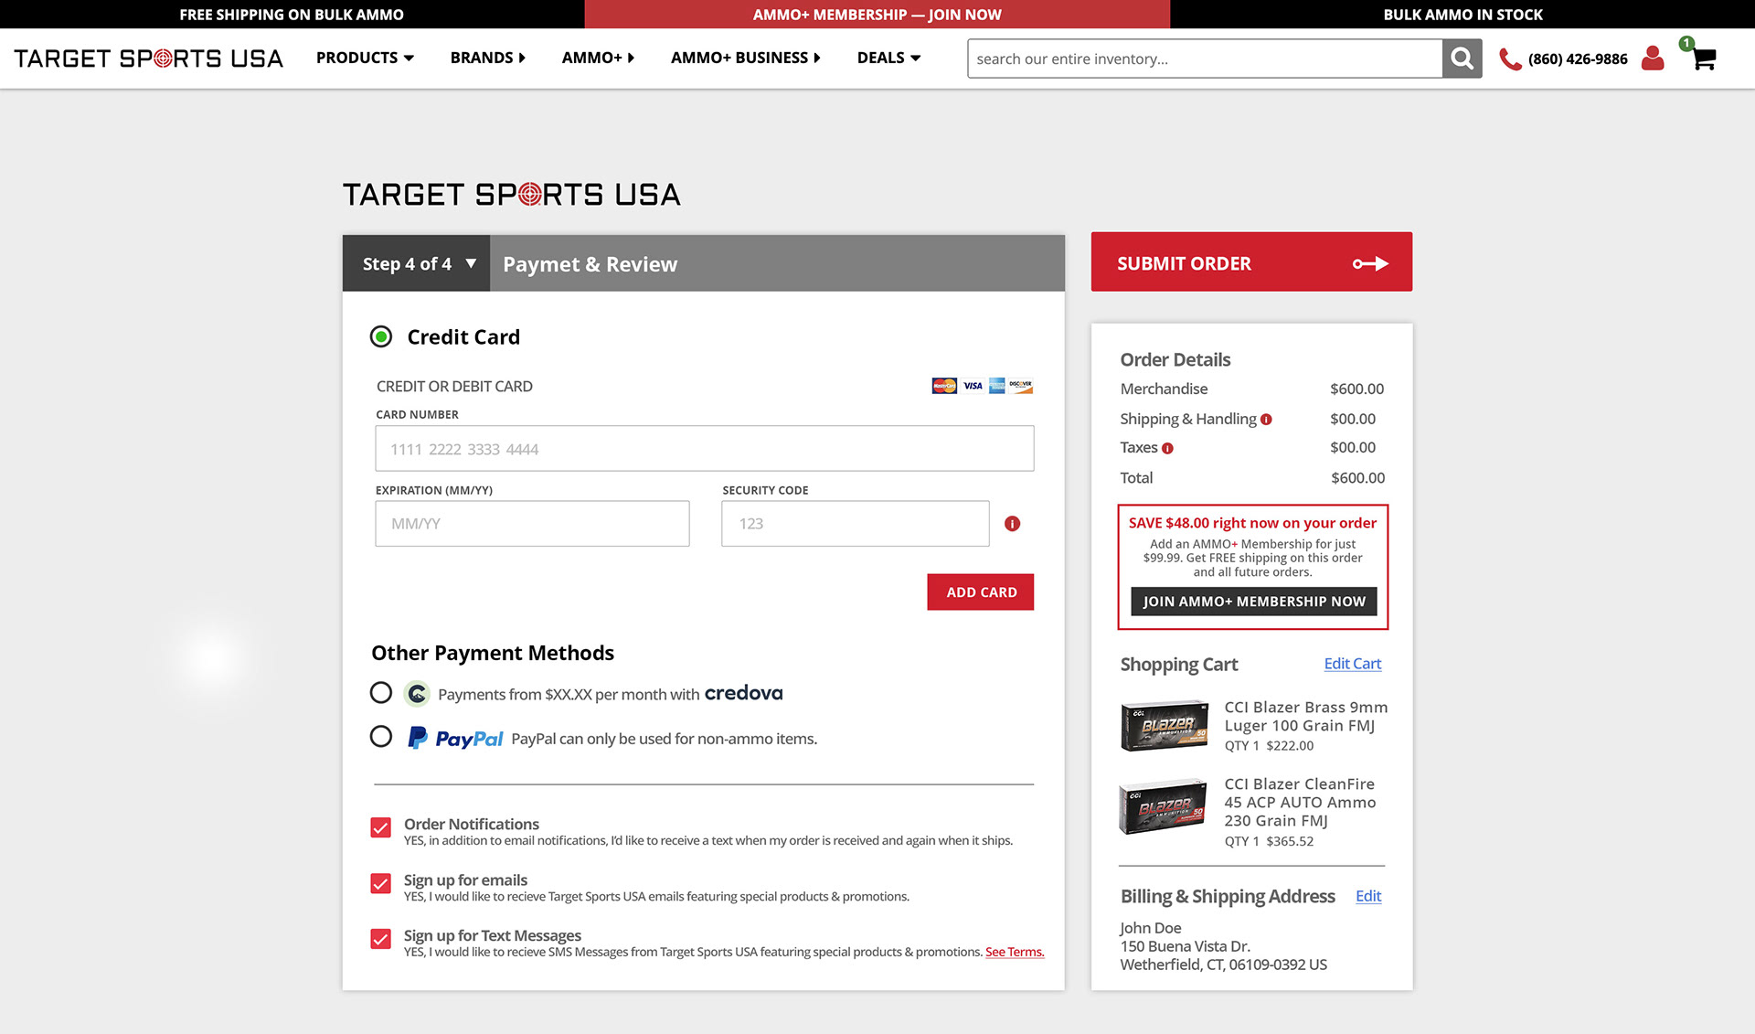1755x1034 pixels.
Task: Click the user account icon
Action: pos(1652,59)
